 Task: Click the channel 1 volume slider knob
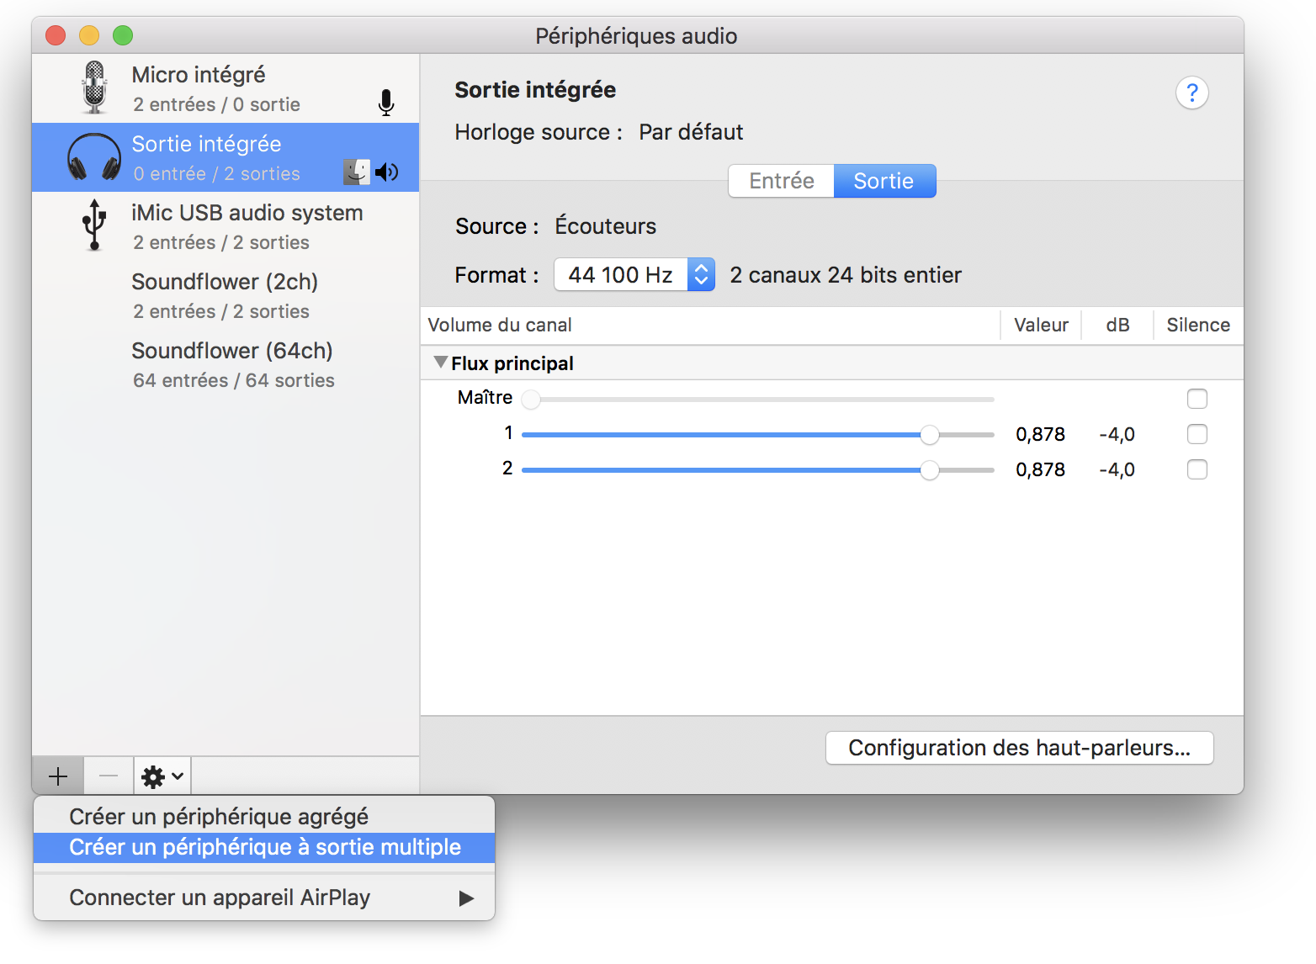point(929,435)
